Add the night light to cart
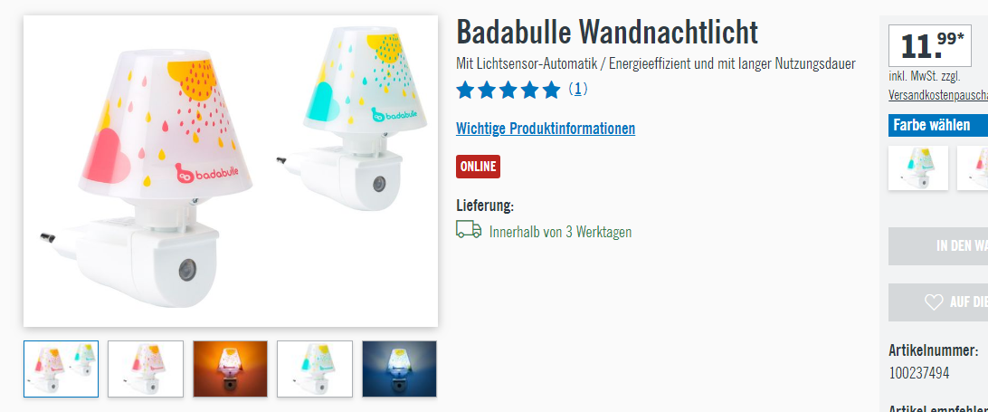The image size is (988, 412). [x=938, y=246]
